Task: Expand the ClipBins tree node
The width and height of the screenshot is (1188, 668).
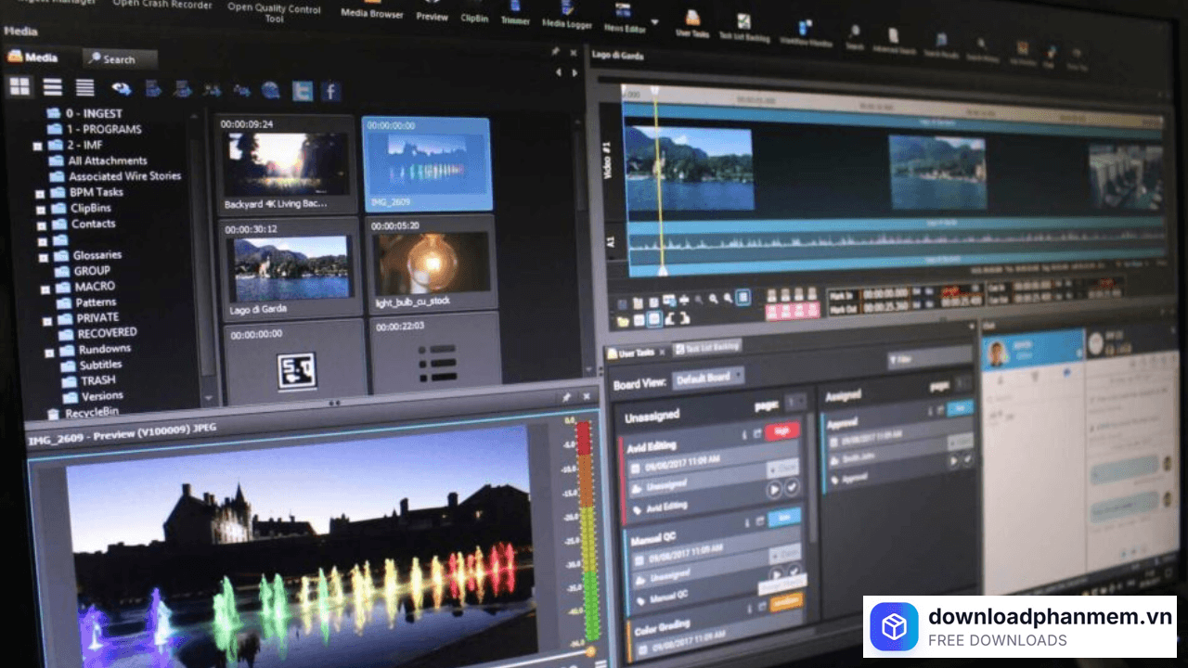Action: tap(41, 211)
